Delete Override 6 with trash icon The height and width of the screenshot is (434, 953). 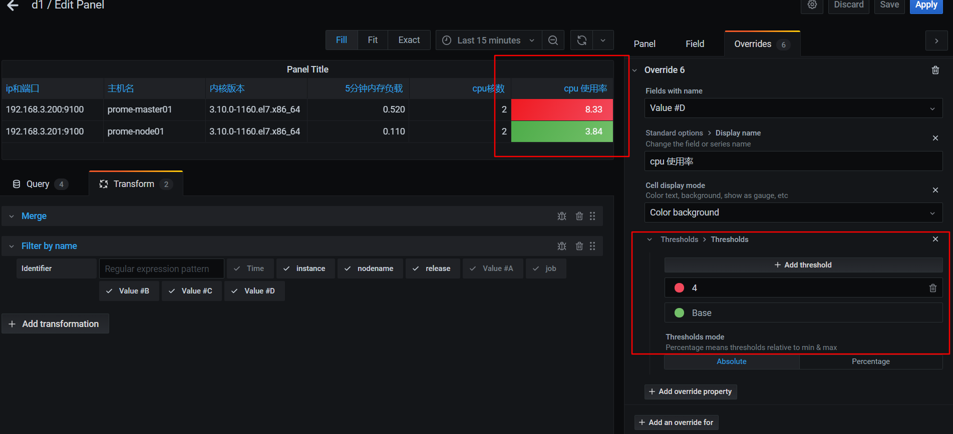coord(935,70)
